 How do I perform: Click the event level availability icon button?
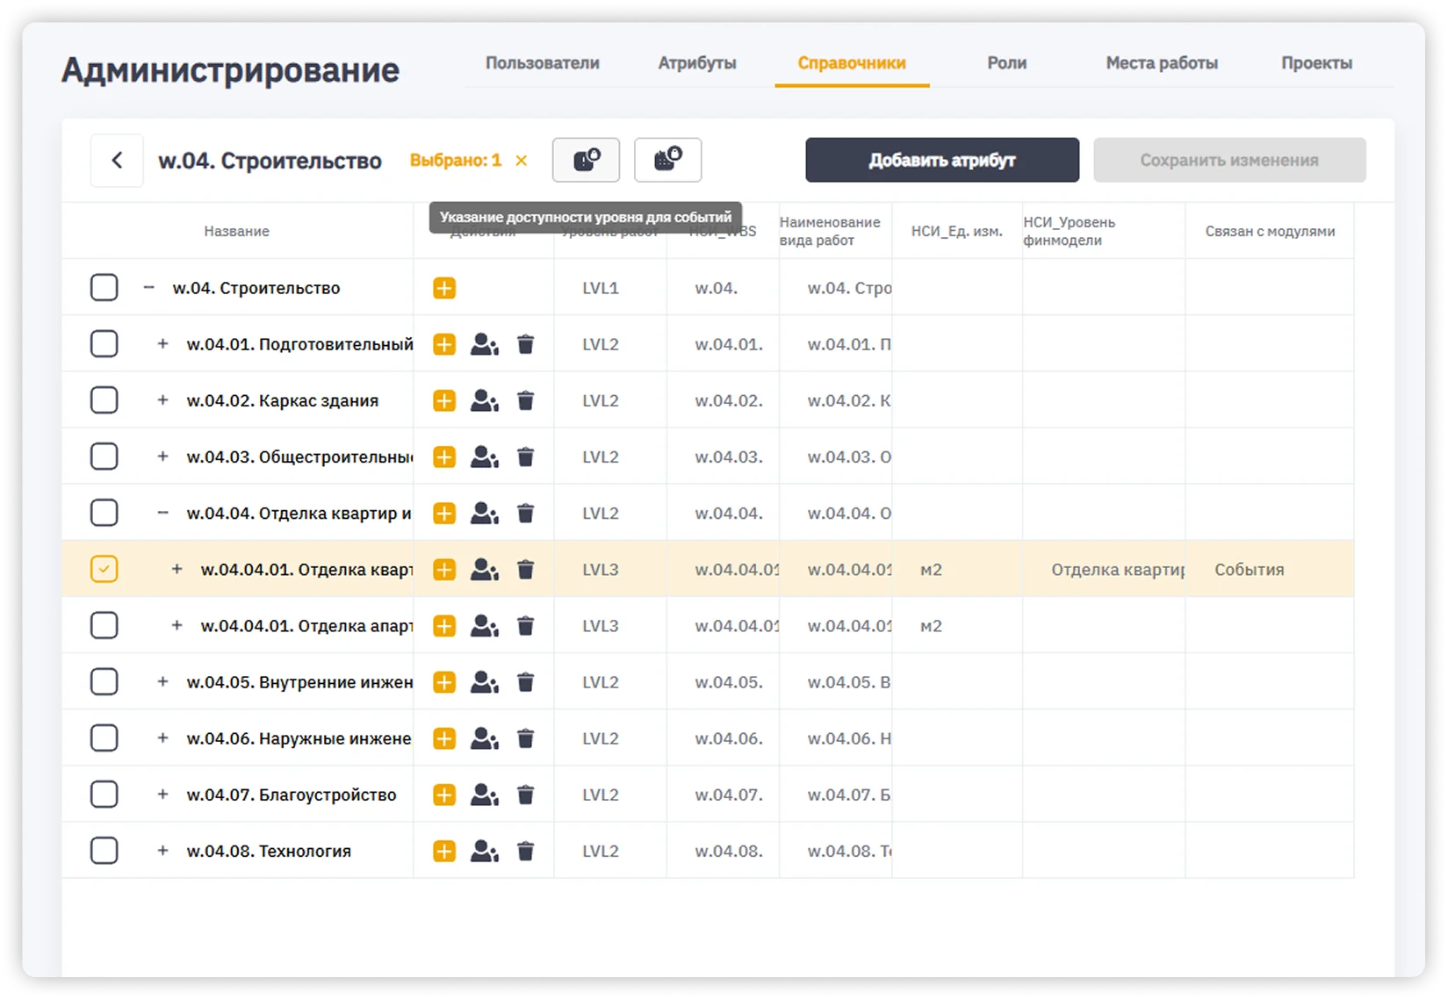[586, 161]
